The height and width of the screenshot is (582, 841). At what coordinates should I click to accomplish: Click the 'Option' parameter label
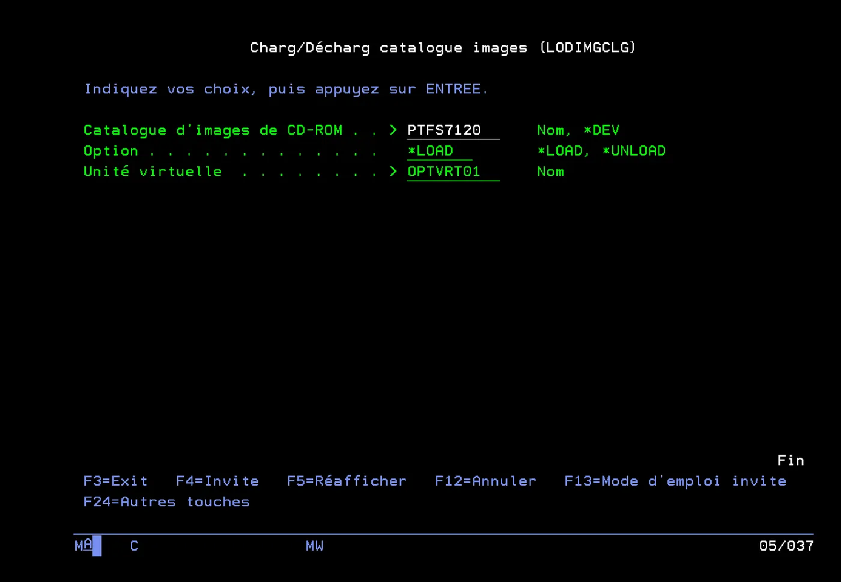click(x=111, y=151)
